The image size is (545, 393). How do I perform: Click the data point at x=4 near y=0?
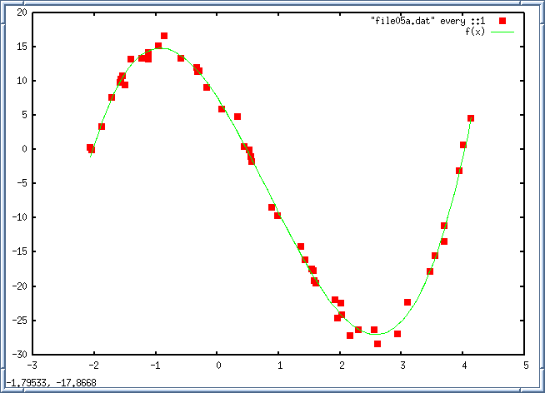(x=463, y=145)
